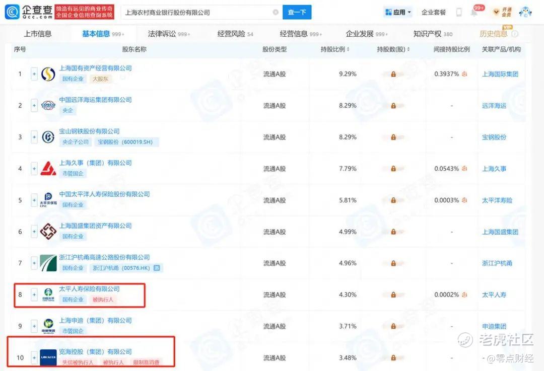This screenshot has width=544, height=371.
Task: Click the 上海国盛集团 logo
Action: (48, 232)
